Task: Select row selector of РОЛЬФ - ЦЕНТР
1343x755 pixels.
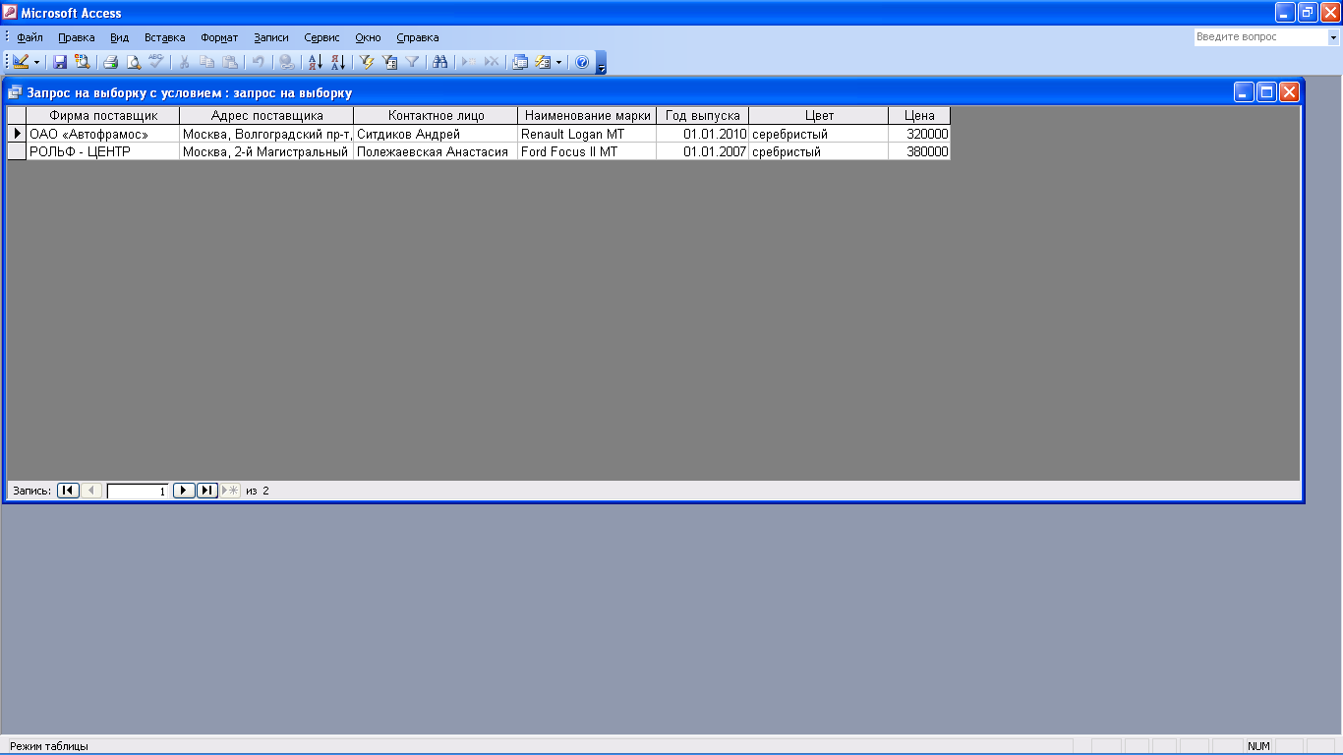Action: 17,151
